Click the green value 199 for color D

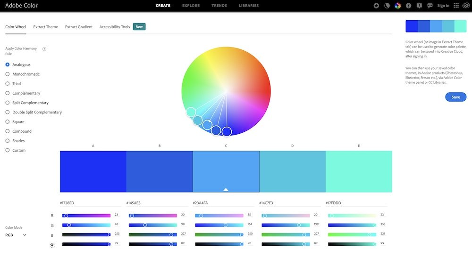coord(316,224)
